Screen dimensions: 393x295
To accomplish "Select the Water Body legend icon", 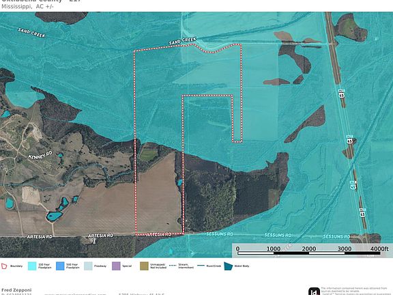I will tap(229, 266).
